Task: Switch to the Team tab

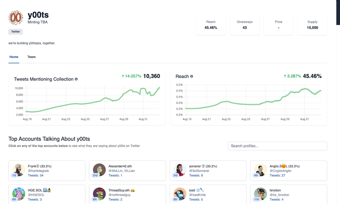Action: click(x=32, y=57)
